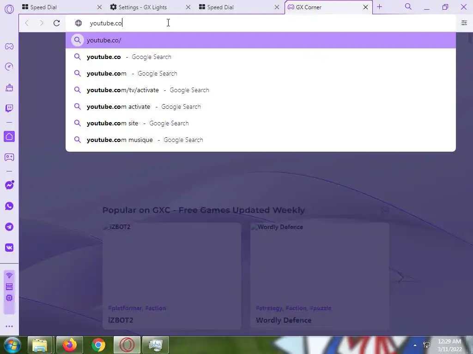Switch to the second Speed Dial tab
This screenshot has width=473, height=354.
(x=239, y=7)
